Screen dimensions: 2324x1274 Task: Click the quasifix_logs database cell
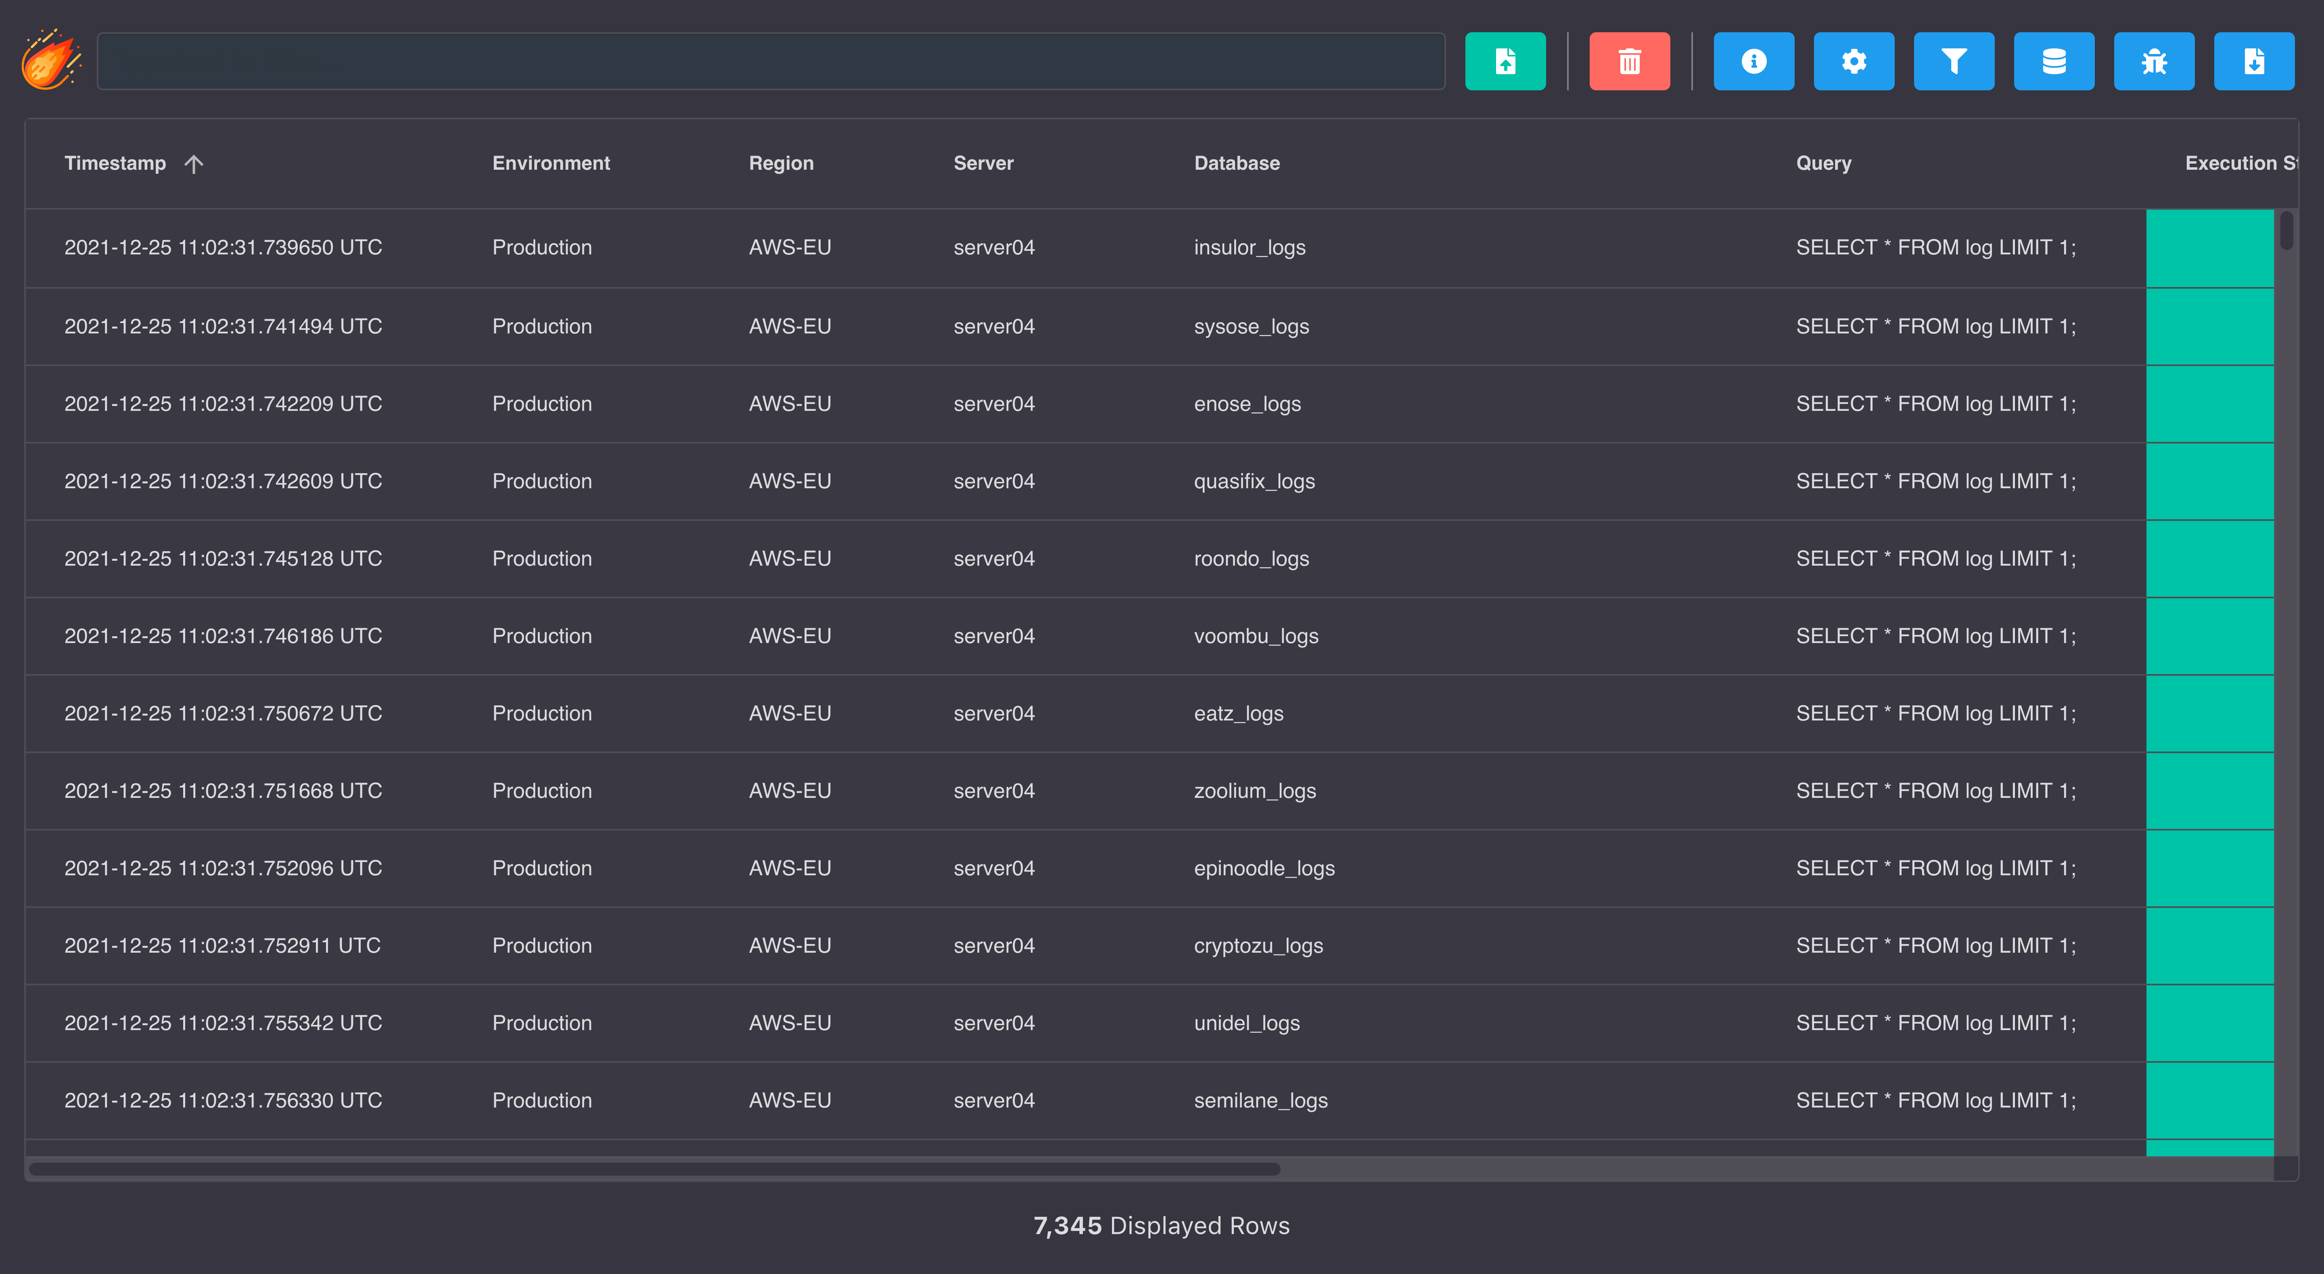tap(1254, 481)
